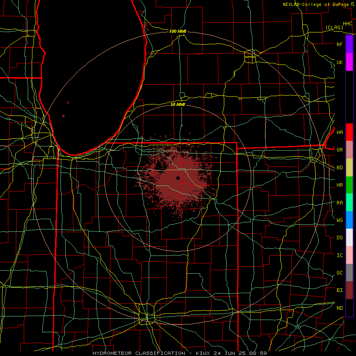Click the WS blue legend swatch

click(x=349, y=220)
